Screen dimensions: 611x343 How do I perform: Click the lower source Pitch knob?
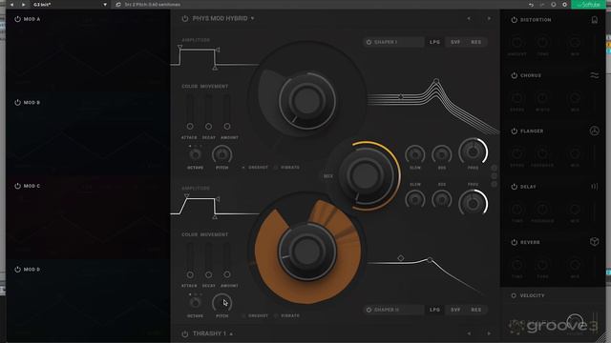tap(221, 303)
